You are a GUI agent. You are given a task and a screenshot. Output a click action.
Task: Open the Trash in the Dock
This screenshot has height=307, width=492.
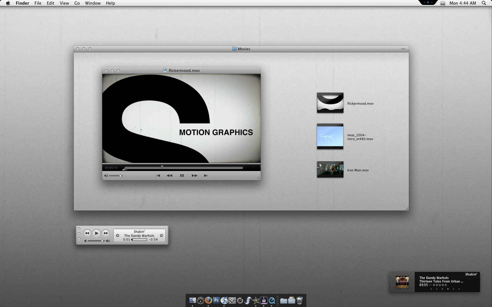point(299,300)
